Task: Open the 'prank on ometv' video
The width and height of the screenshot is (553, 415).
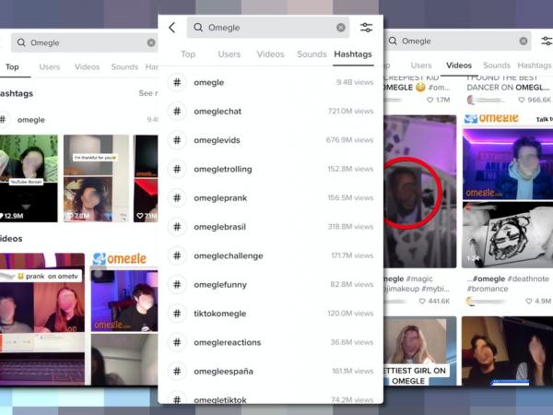Action: click(42, 319)
